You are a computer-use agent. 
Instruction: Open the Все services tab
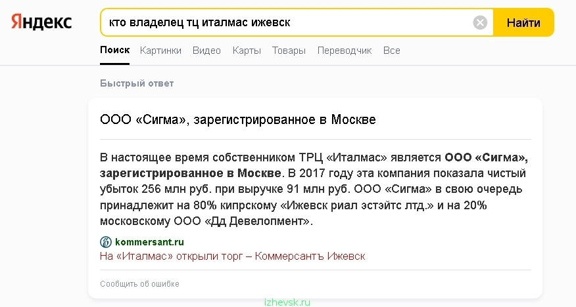392,51
